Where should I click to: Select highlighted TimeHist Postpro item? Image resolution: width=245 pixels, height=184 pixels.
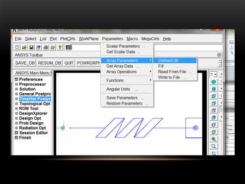click(35, 99)
